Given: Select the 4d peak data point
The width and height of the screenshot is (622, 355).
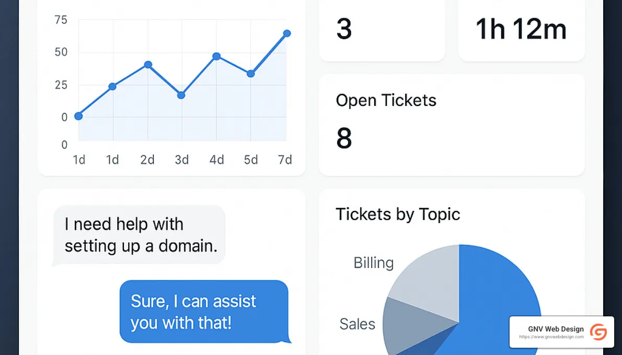Looking at the screenshot, I should click(216, 56).
